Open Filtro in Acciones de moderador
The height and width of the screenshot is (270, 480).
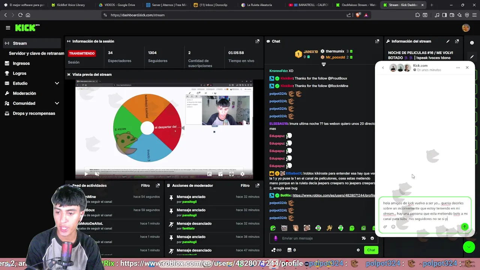click(x=245, y=186)
